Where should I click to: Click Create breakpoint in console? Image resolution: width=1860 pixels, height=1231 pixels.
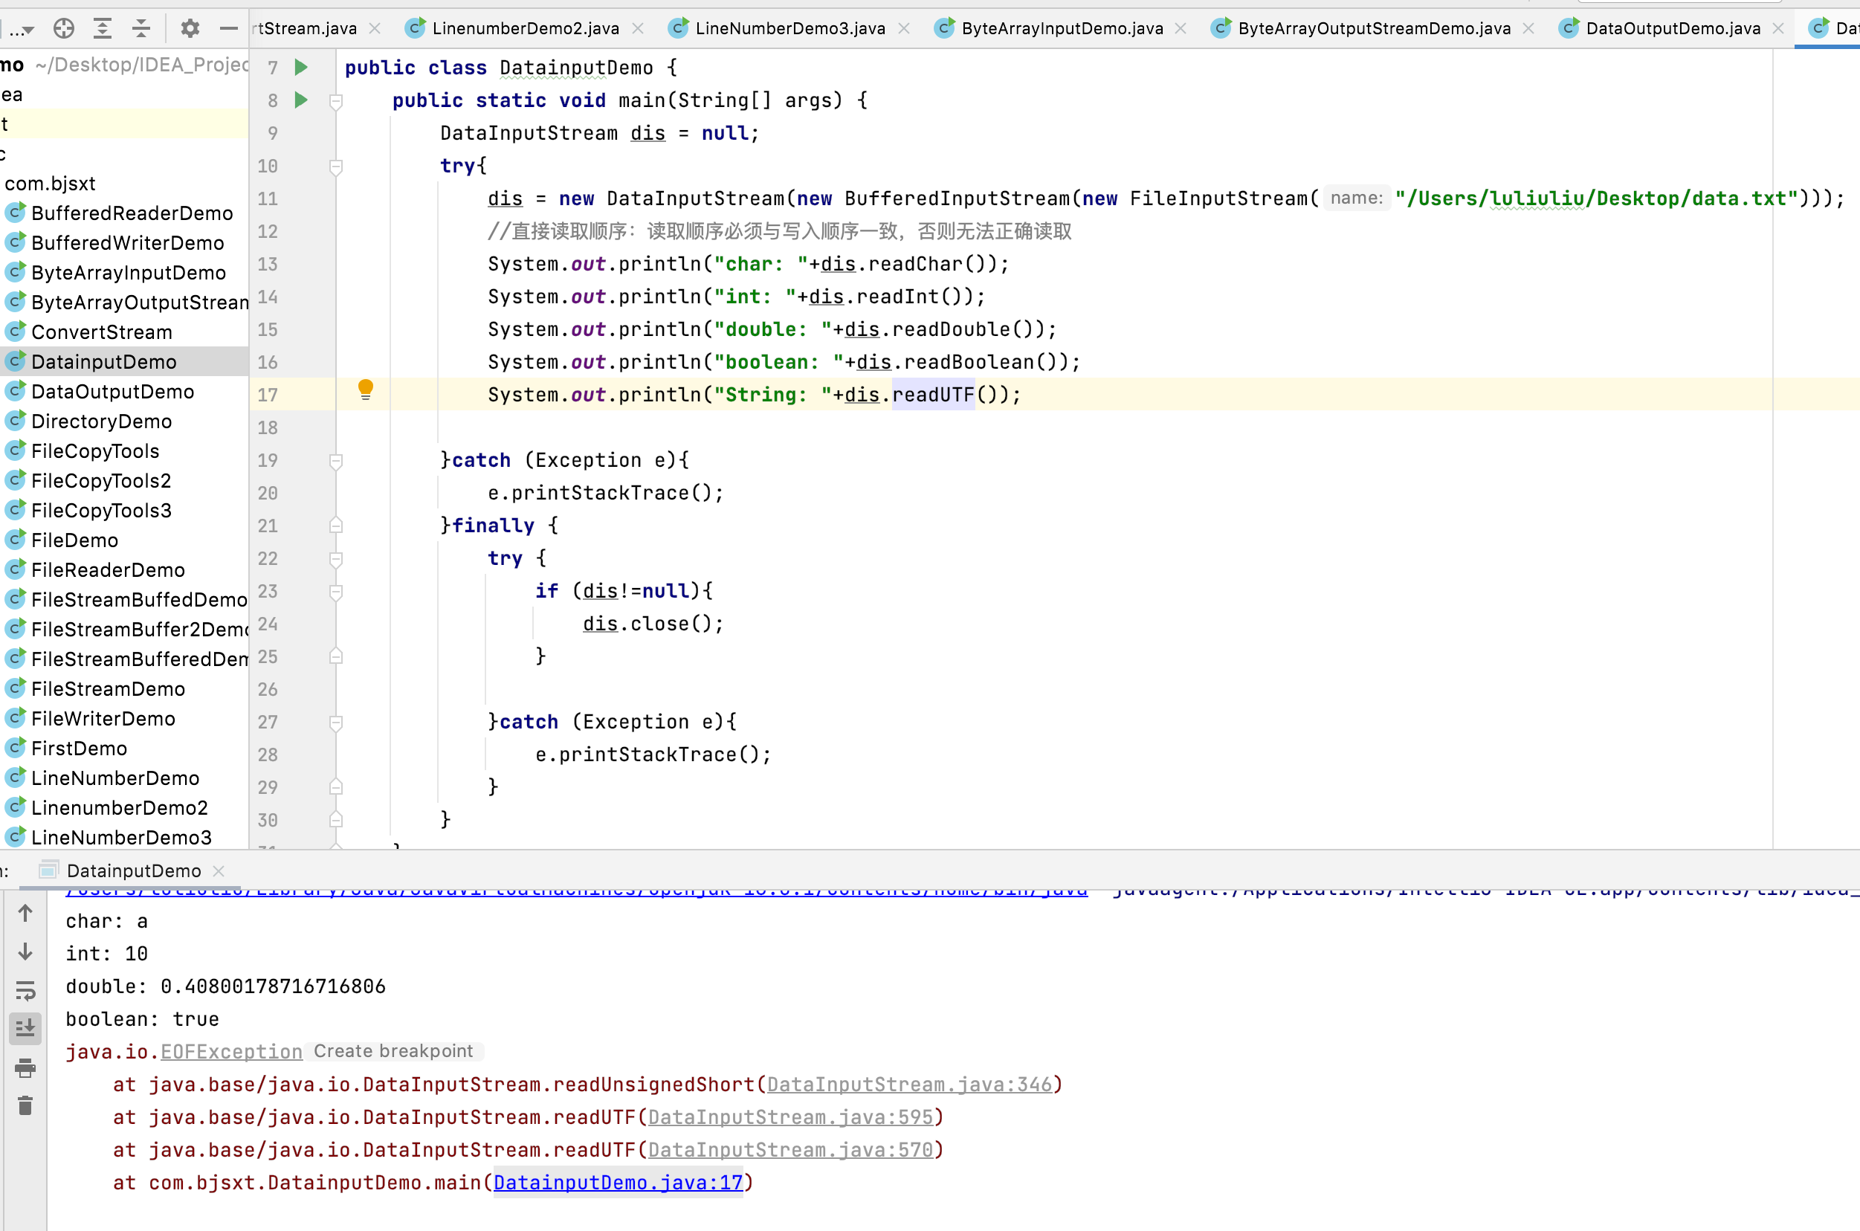coord(393,1051)
